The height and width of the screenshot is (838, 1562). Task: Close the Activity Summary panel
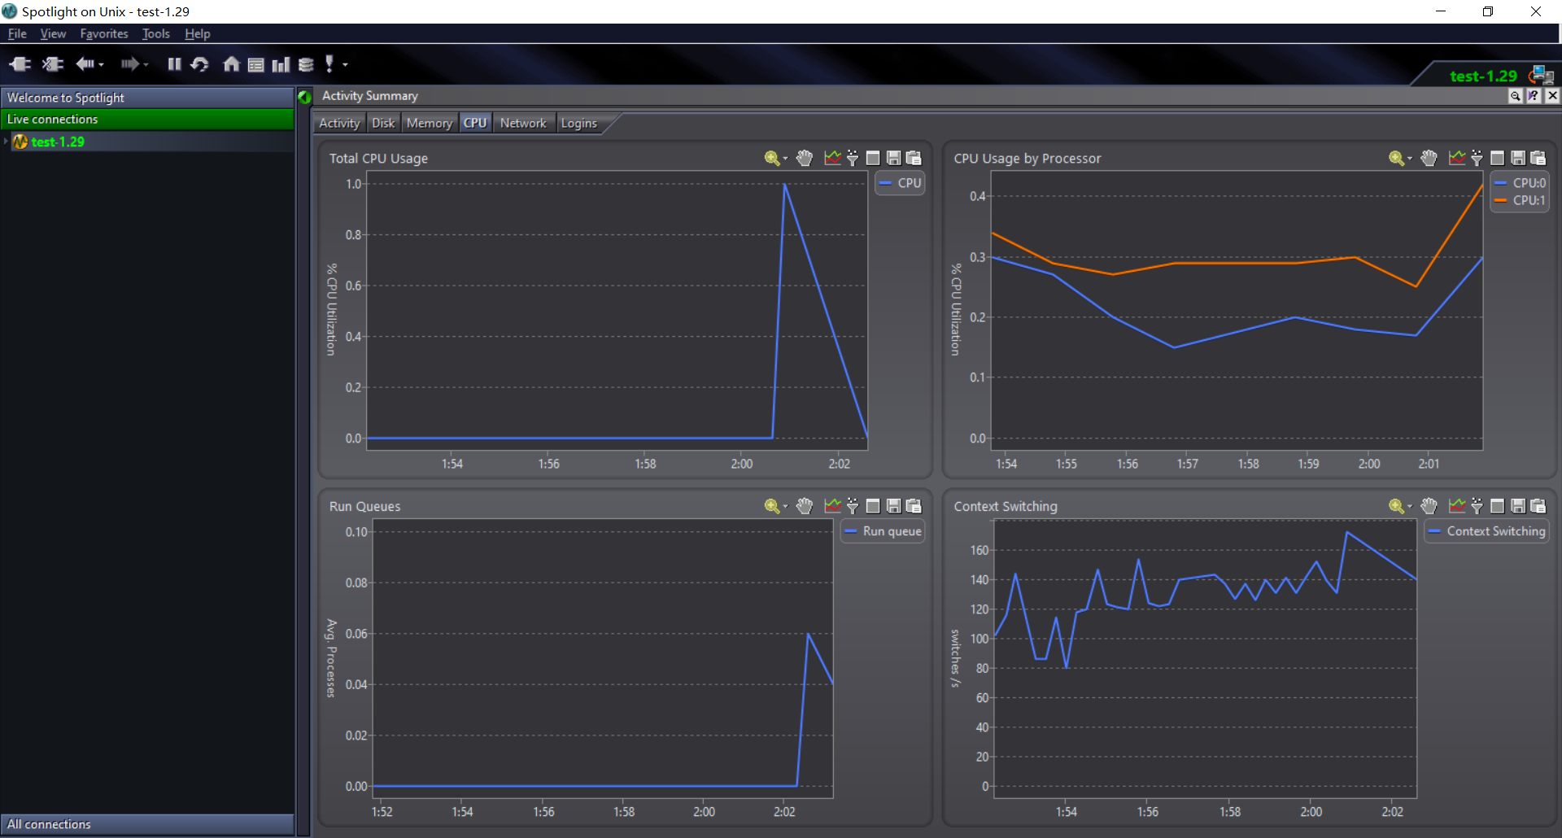(x=1552, y=96)
